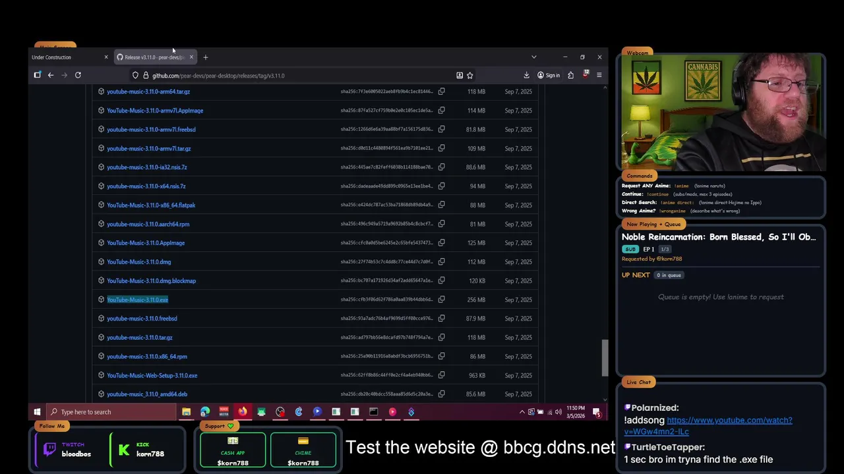Click tracking protection shield icon
Image resolution: width=844 pixels, height=474 pixels.
pyautogui.click(x=135, y=75)
